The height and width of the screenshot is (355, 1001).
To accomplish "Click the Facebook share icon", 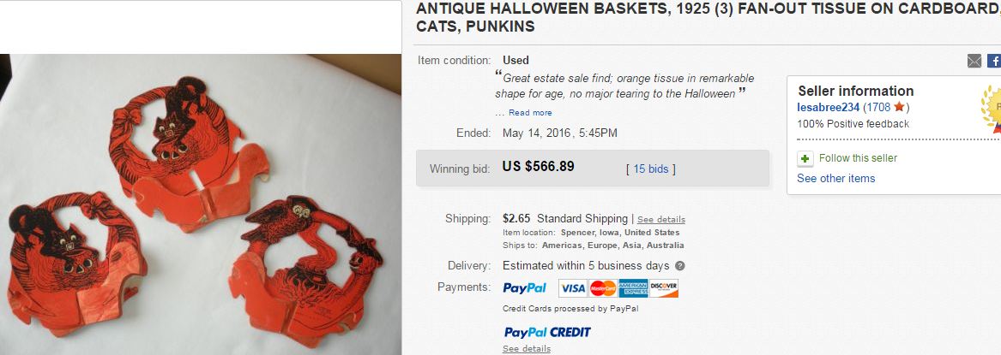I will pyautogui.click(x=994, y=61).
